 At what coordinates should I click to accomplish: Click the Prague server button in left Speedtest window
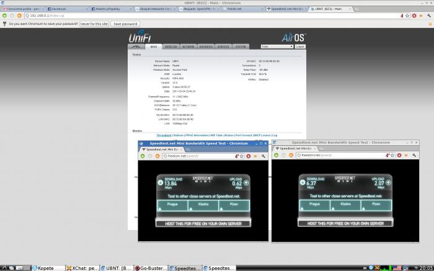172,206
